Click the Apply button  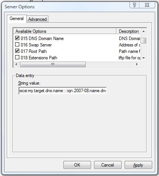(138, 165)
